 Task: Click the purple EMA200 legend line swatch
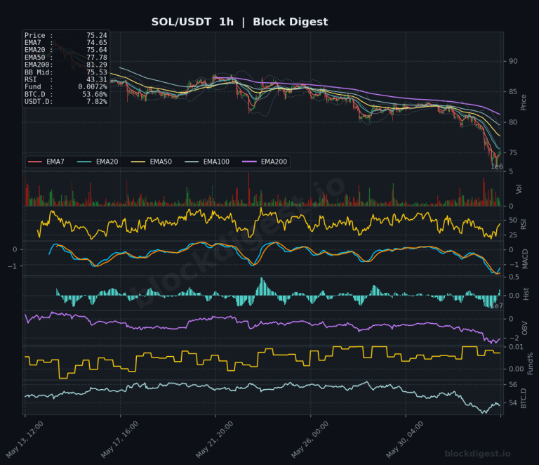[249, 162]
